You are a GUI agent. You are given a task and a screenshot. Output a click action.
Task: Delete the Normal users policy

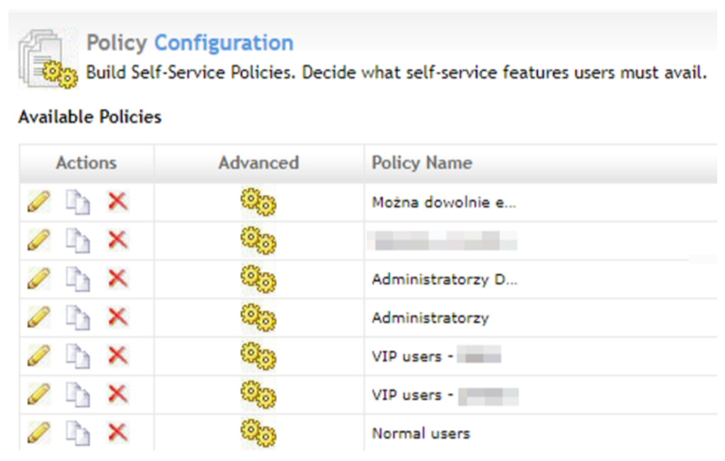pyautogui.click(x=117, y=432)
